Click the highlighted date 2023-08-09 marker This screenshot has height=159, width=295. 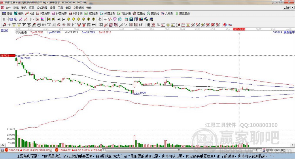click(x=239, y=29)
